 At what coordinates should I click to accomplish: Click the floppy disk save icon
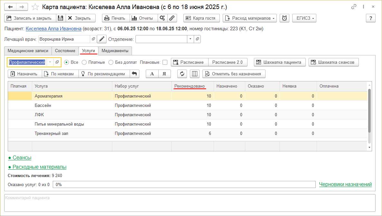tap(61, 18)
